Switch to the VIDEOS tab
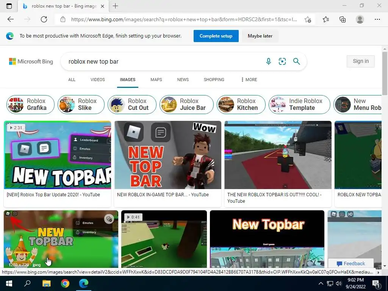 pos(98,80)
